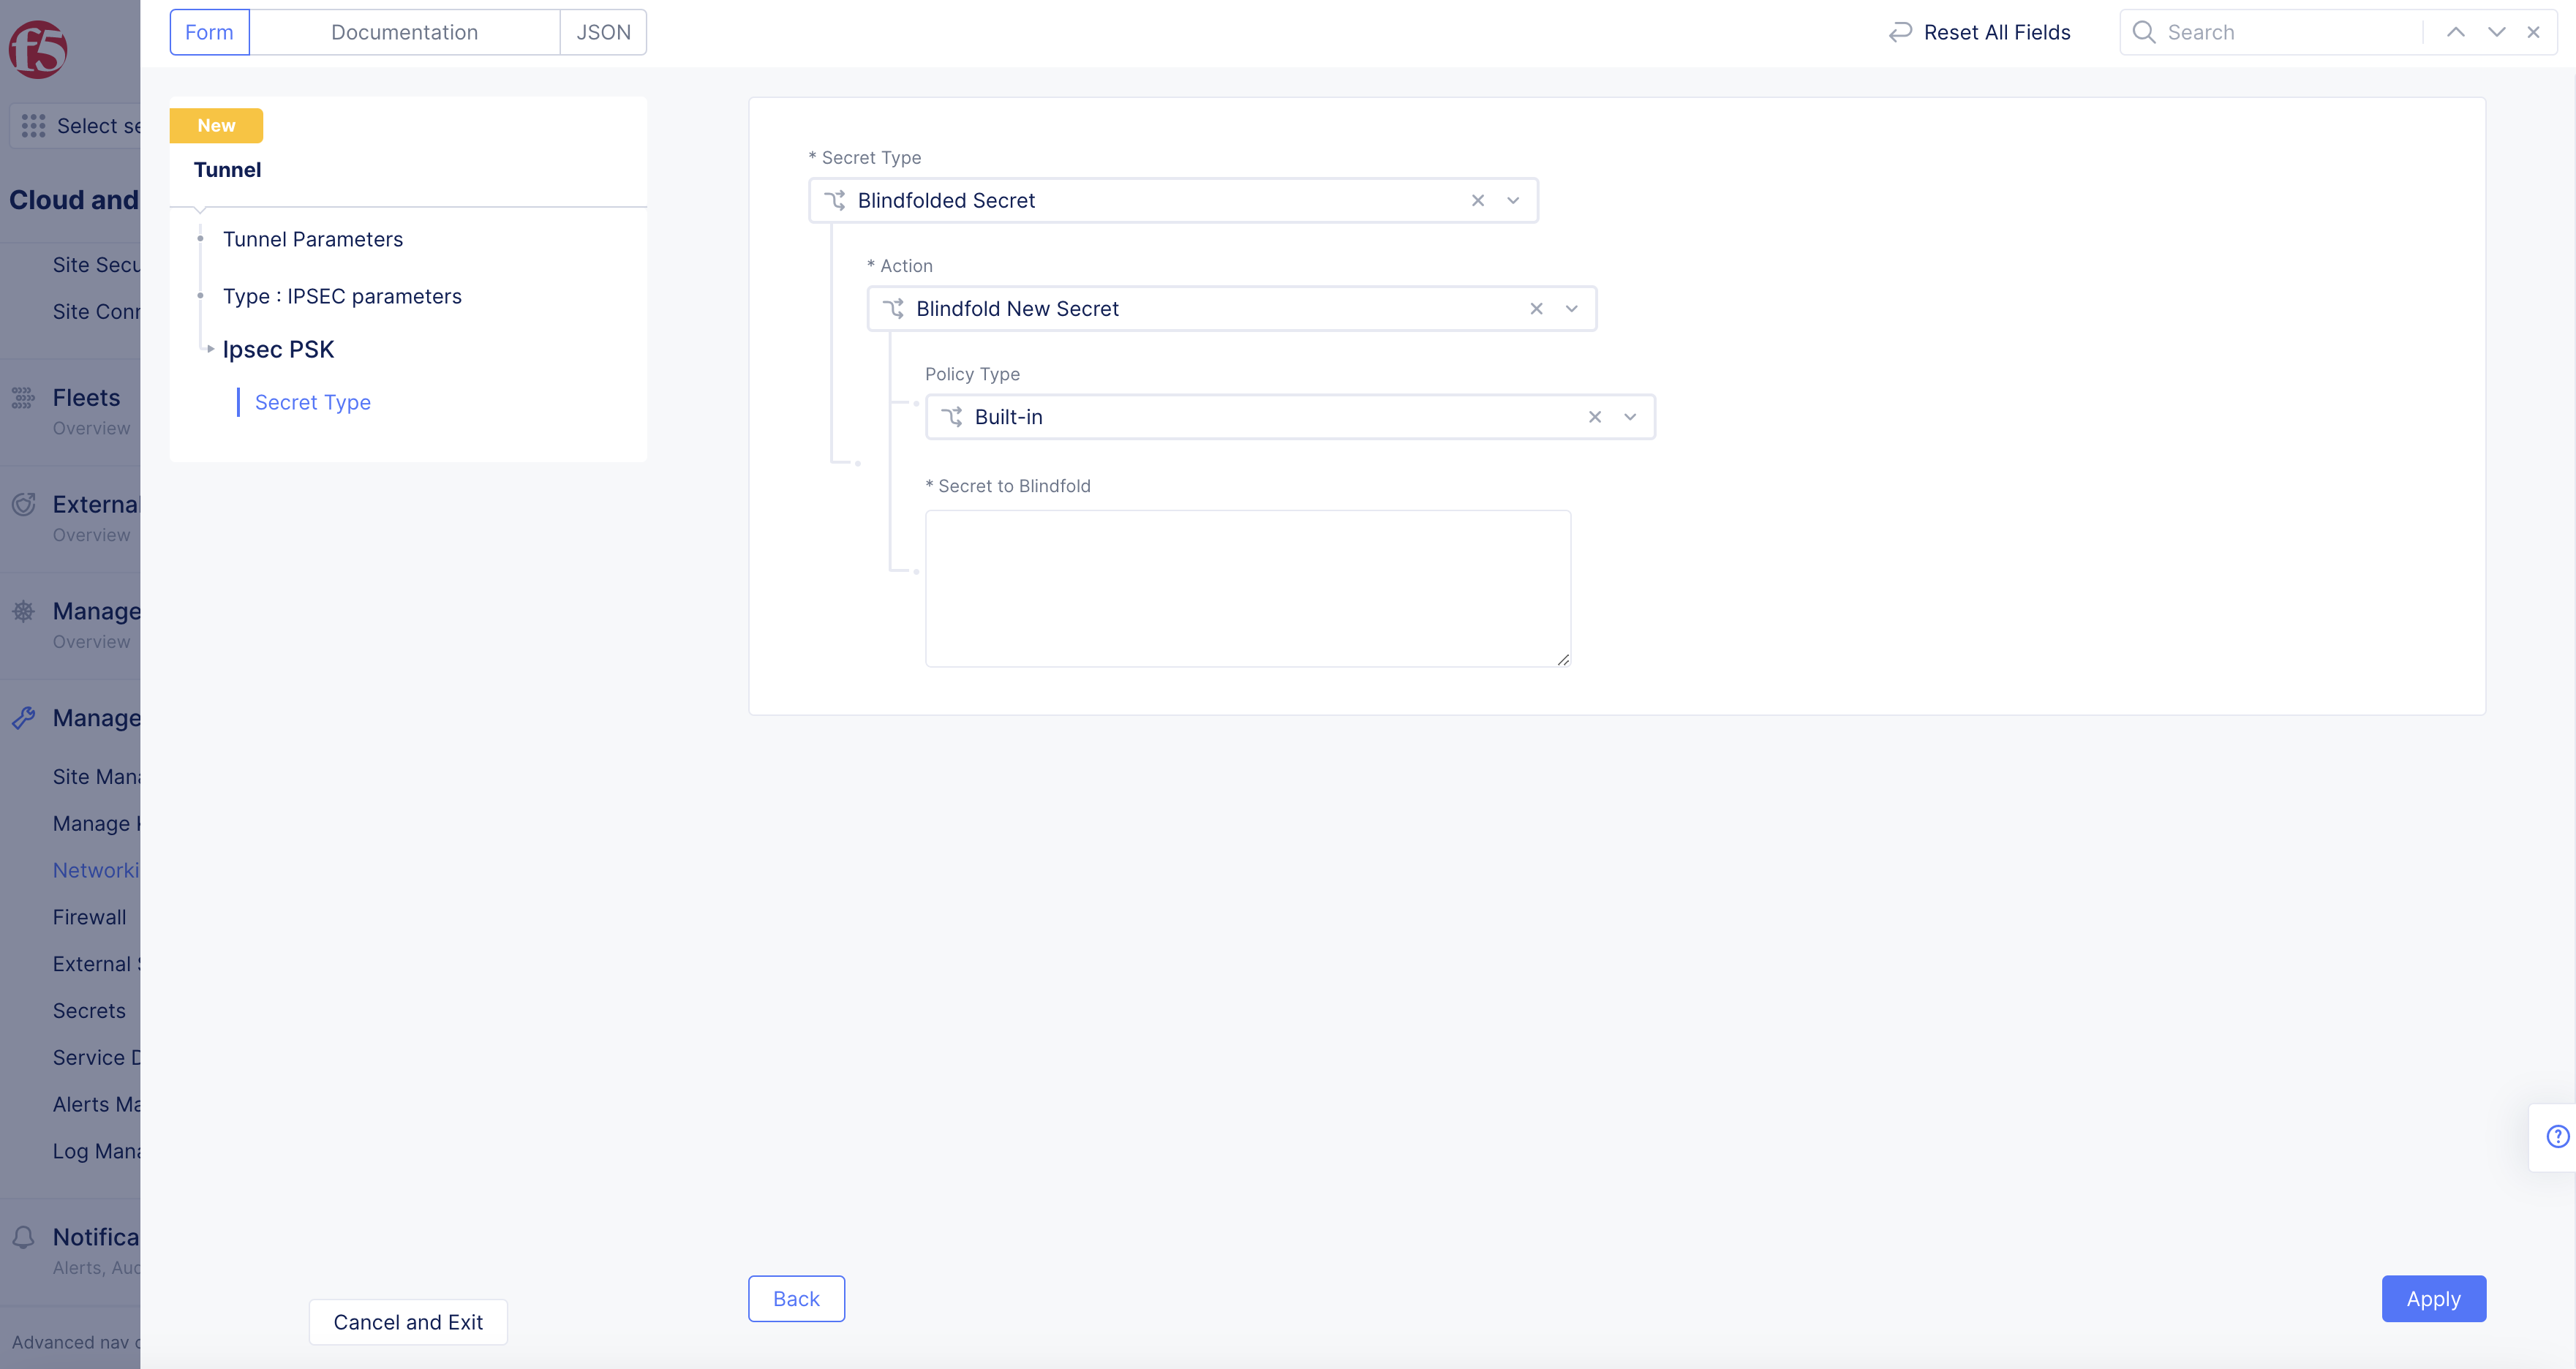Select Secret Type in the outline
Viewport: 2576px width, 1369px height.
(x=313, y=402)
